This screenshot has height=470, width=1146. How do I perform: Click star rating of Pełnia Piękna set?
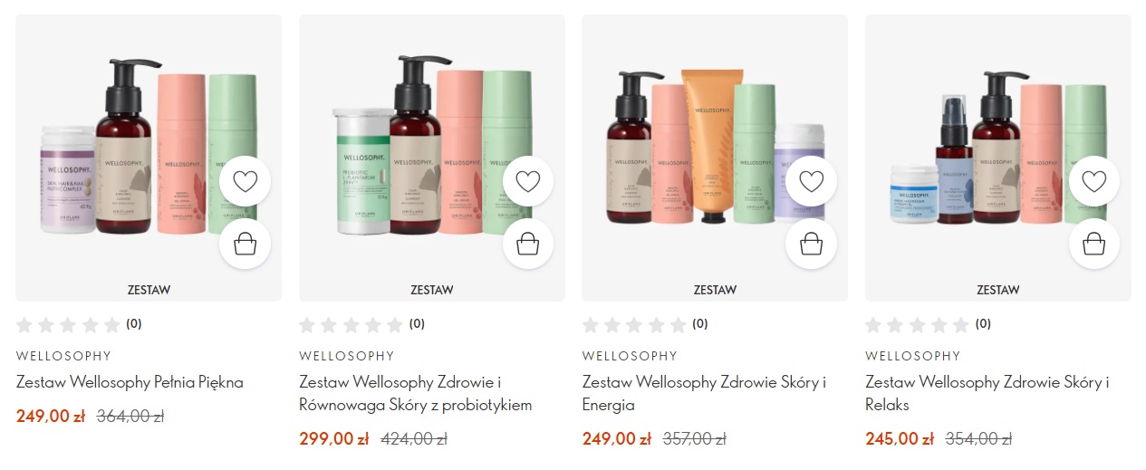[68, 324]
